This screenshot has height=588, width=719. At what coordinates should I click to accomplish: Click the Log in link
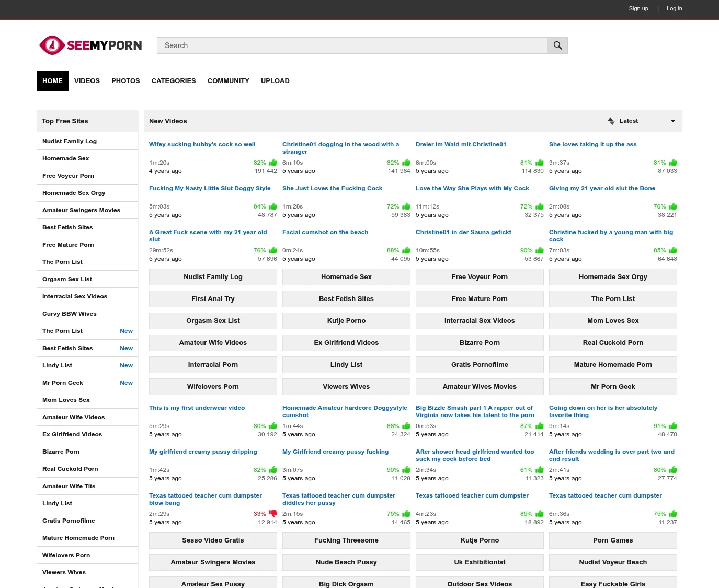674,8
